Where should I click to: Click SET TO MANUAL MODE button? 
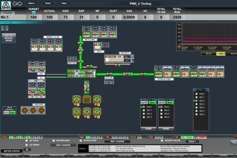tap(9, 38)
